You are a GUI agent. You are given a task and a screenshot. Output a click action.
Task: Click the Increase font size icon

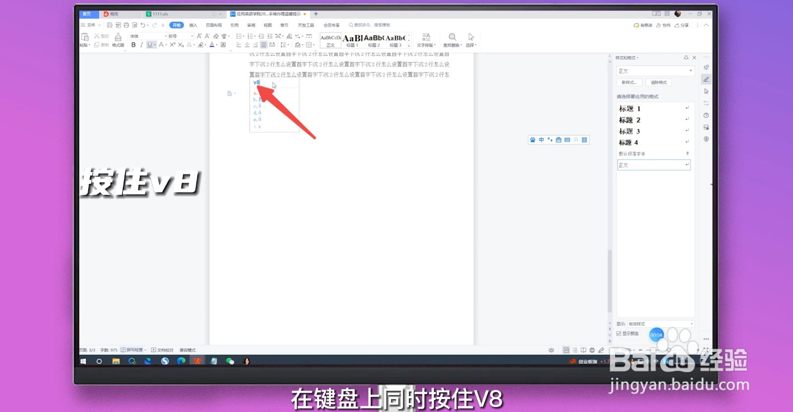tap(199, 36)
